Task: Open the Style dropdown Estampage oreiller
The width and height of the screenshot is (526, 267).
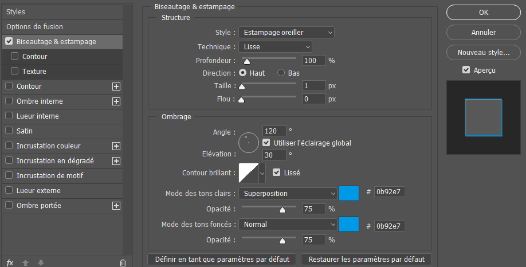Action: [x=286, y=33]
